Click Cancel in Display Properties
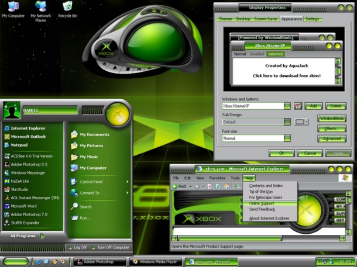The height and width of the screenshot is (267, 357). pyautogui.click(x=310, y=153)
